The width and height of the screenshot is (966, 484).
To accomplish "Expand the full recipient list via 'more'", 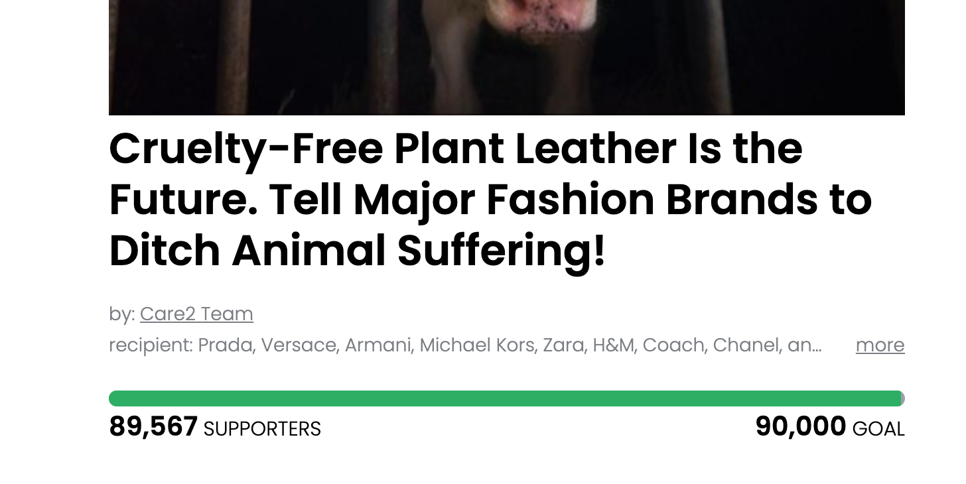I will 880,345.
